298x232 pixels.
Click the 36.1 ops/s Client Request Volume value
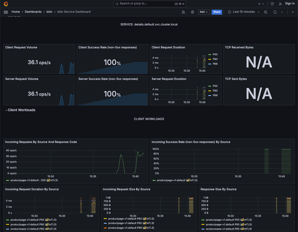coord(39,62)
